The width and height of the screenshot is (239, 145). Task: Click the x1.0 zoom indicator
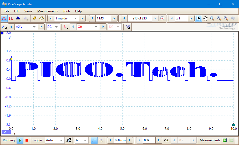click(x=6, y=132)
